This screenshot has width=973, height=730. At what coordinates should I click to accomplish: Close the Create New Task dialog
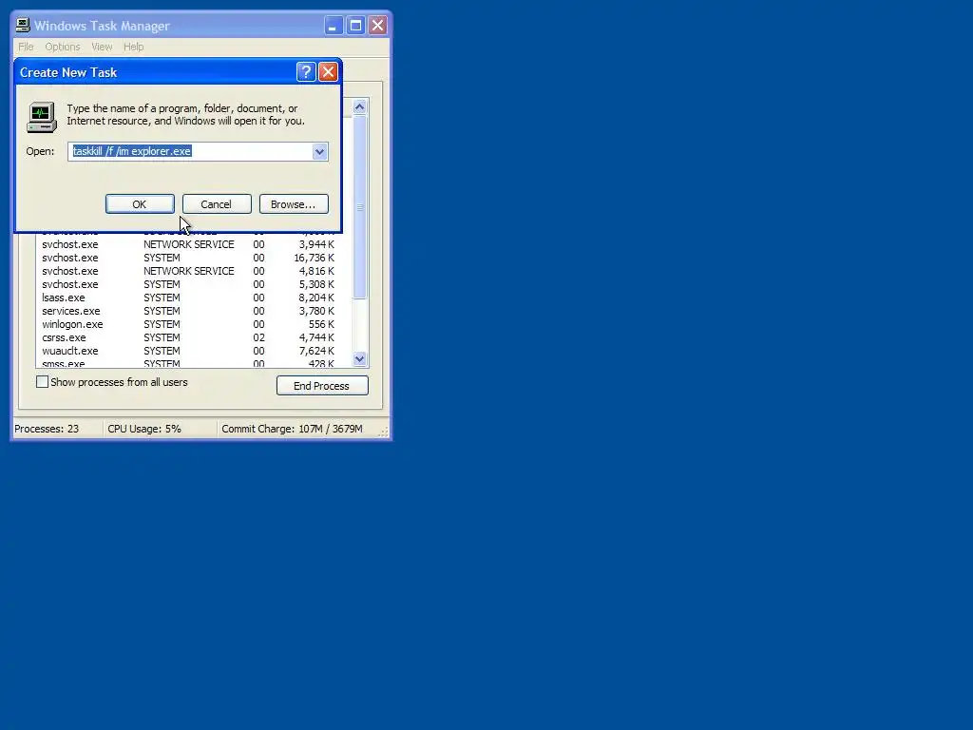[x=328, y=72]
